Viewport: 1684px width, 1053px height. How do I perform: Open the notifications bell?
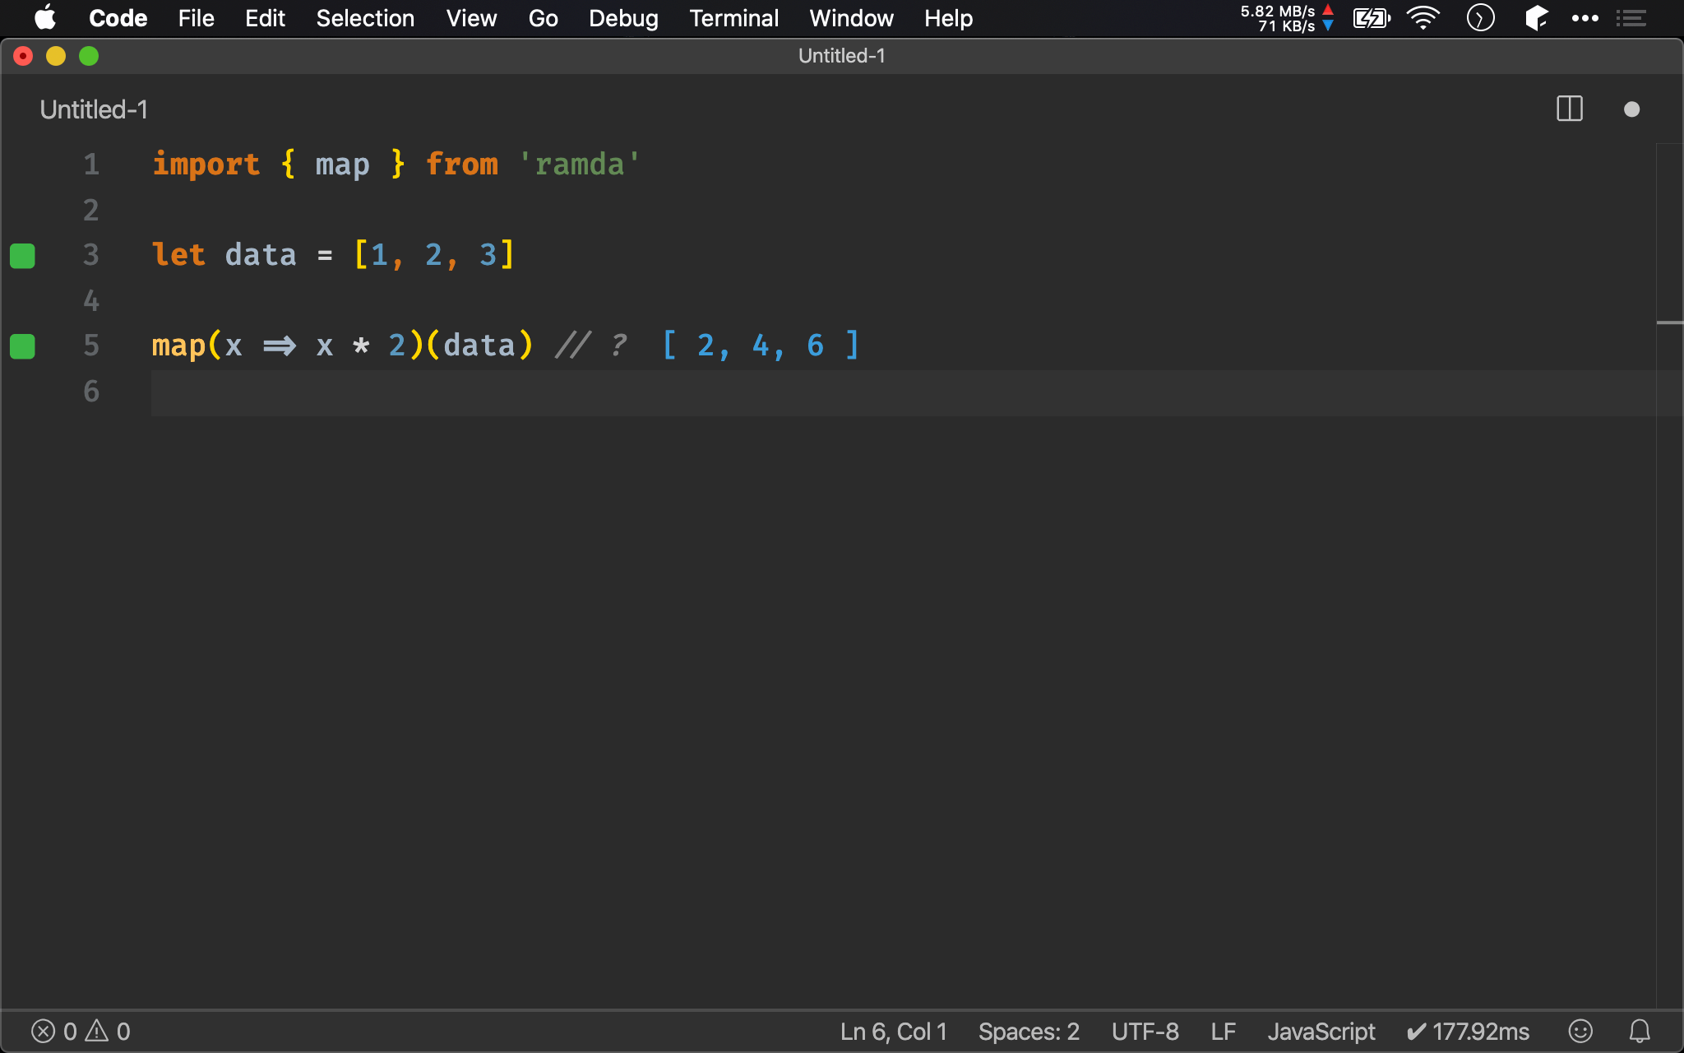[x=1640, y=1031]
